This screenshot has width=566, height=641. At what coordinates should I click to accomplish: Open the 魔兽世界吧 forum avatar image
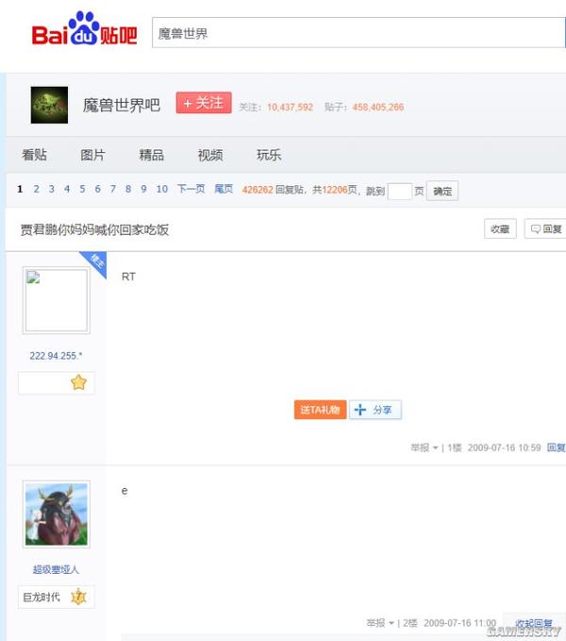point(49,105)
